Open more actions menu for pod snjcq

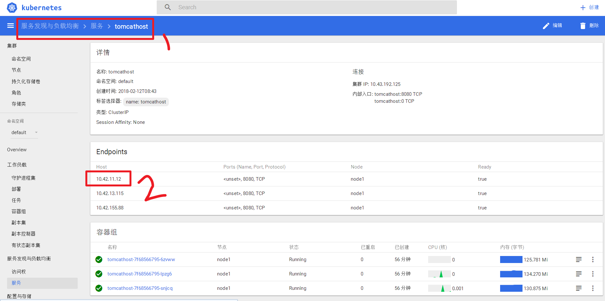point(593,288)
